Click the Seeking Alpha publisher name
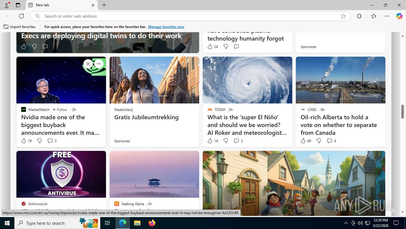406x229 pixels. [x=133, y=204]
